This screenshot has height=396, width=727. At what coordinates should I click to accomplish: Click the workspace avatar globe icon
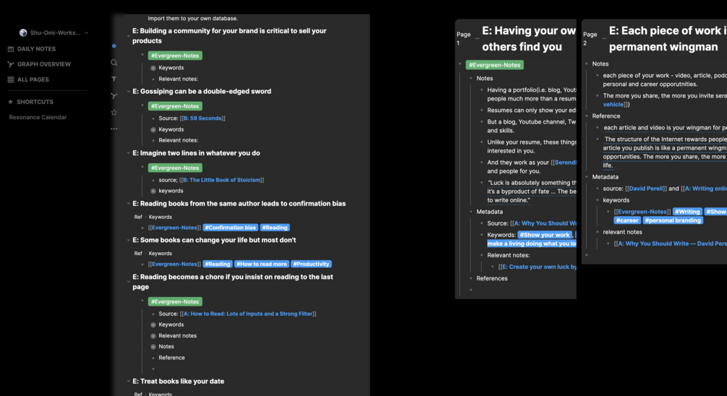point(23,33)
